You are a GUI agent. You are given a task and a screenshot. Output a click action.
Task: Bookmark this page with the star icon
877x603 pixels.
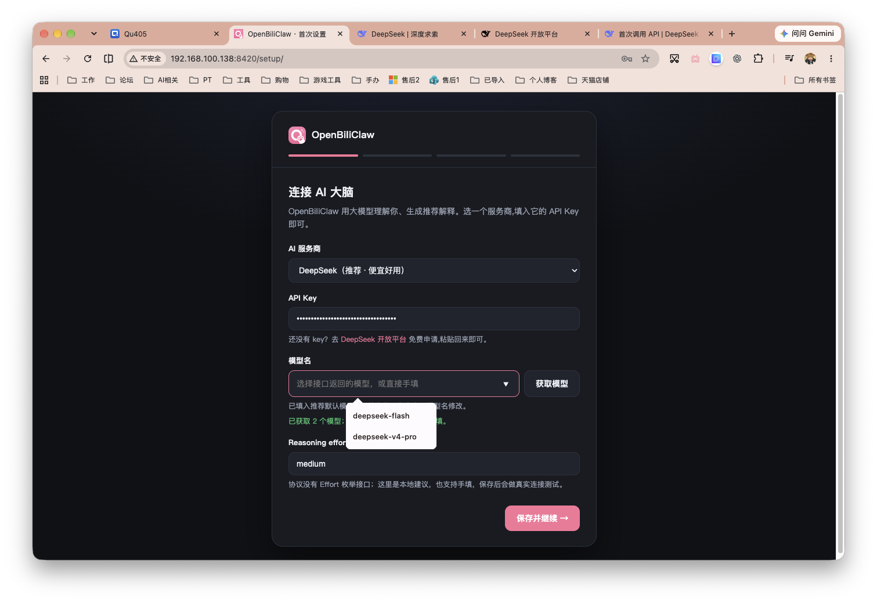tap(645, 59)
